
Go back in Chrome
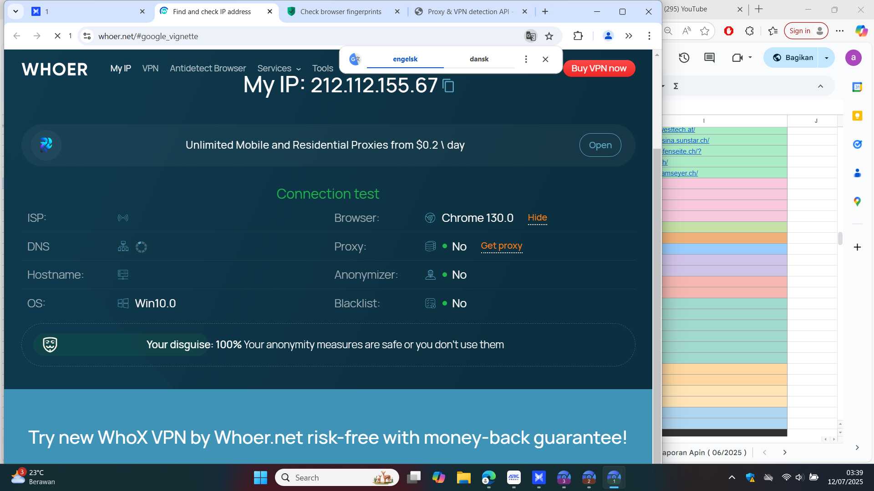point(17,36)
